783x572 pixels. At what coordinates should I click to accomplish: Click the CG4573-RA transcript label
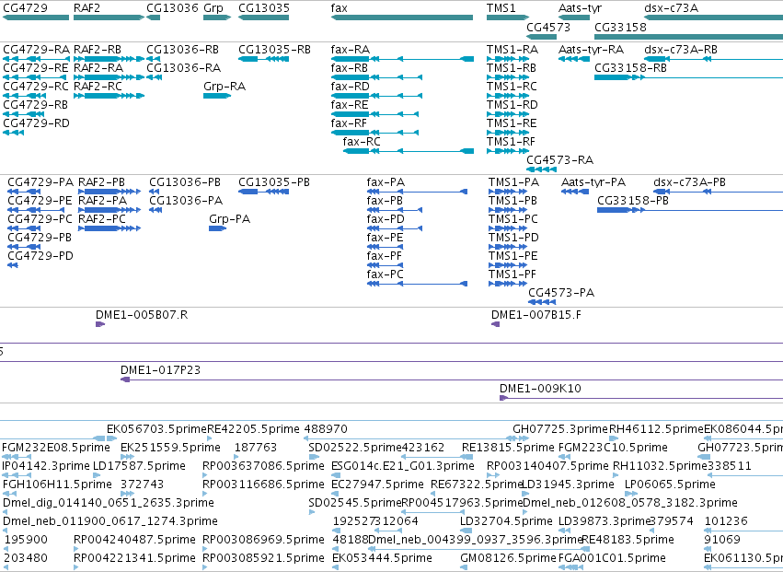tap(560, 160)
